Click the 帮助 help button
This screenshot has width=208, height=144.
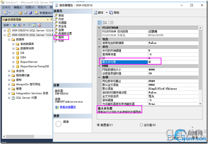click(114, 13)
